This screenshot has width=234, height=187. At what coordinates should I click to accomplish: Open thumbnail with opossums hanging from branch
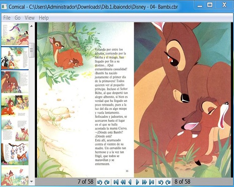coord(15,154)
